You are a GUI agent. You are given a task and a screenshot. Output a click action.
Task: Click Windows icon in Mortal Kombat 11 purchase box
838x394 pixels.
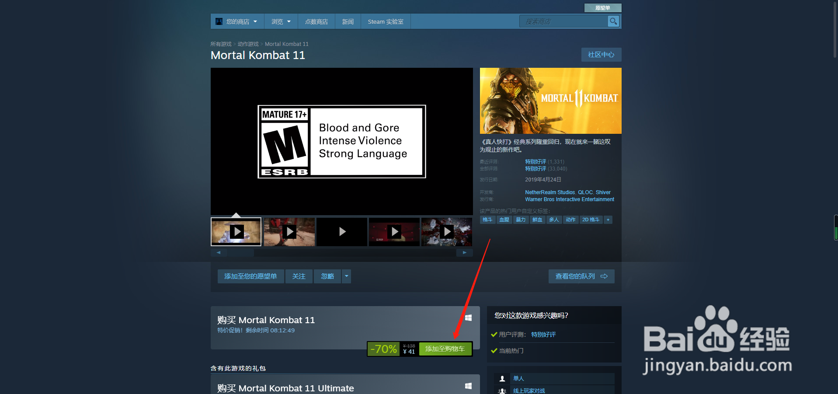(468, 318)
